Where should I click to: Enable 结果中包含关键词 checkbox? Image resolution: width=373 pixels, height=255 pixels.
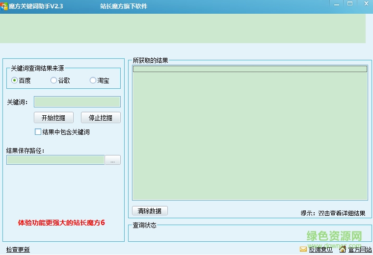[x=38, y=132]
